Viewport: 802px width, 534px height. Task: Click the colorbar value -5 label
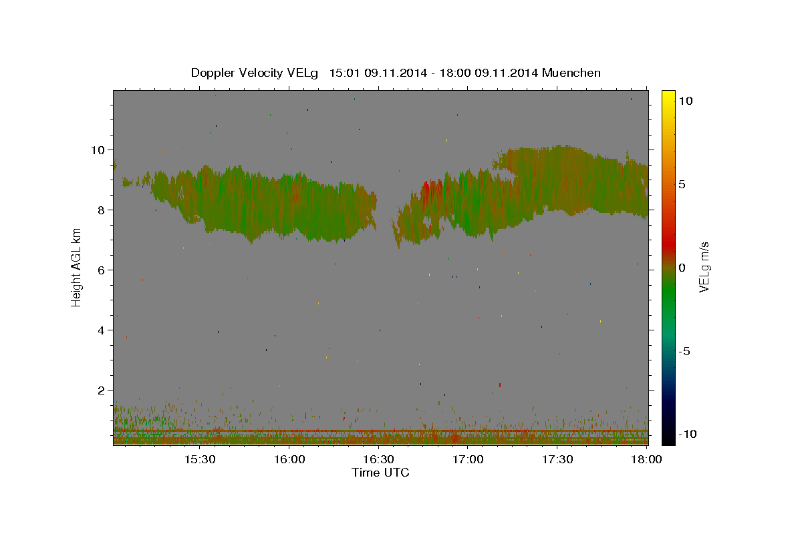point(684,351)
